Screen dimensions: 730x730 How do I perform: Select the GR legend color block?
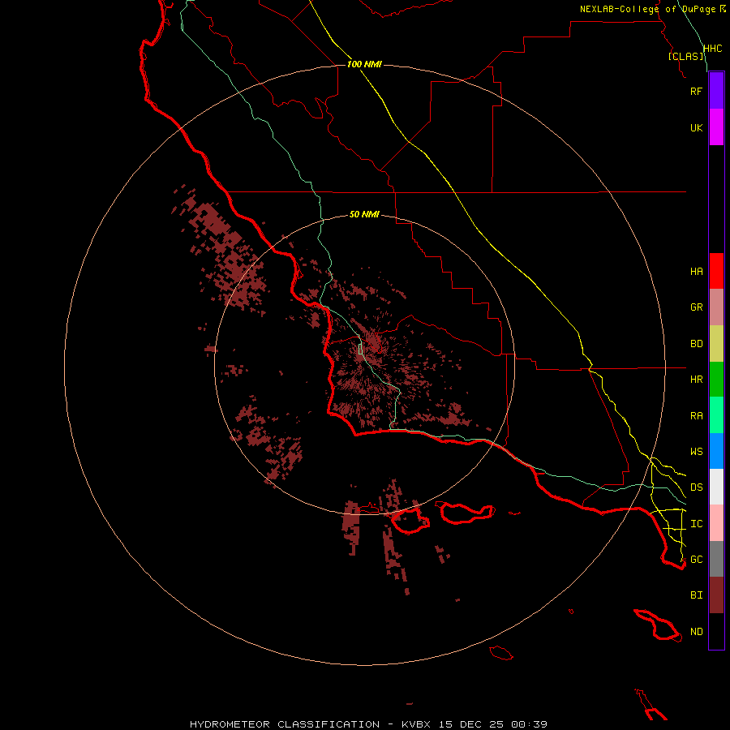716,307
